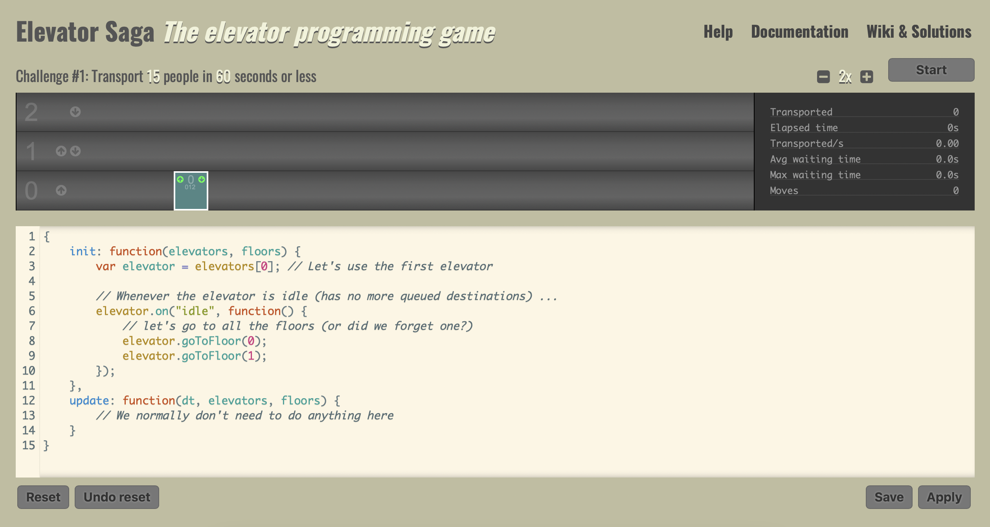
Task: Click the floor 1 down call button
Action: pos(75,151)
